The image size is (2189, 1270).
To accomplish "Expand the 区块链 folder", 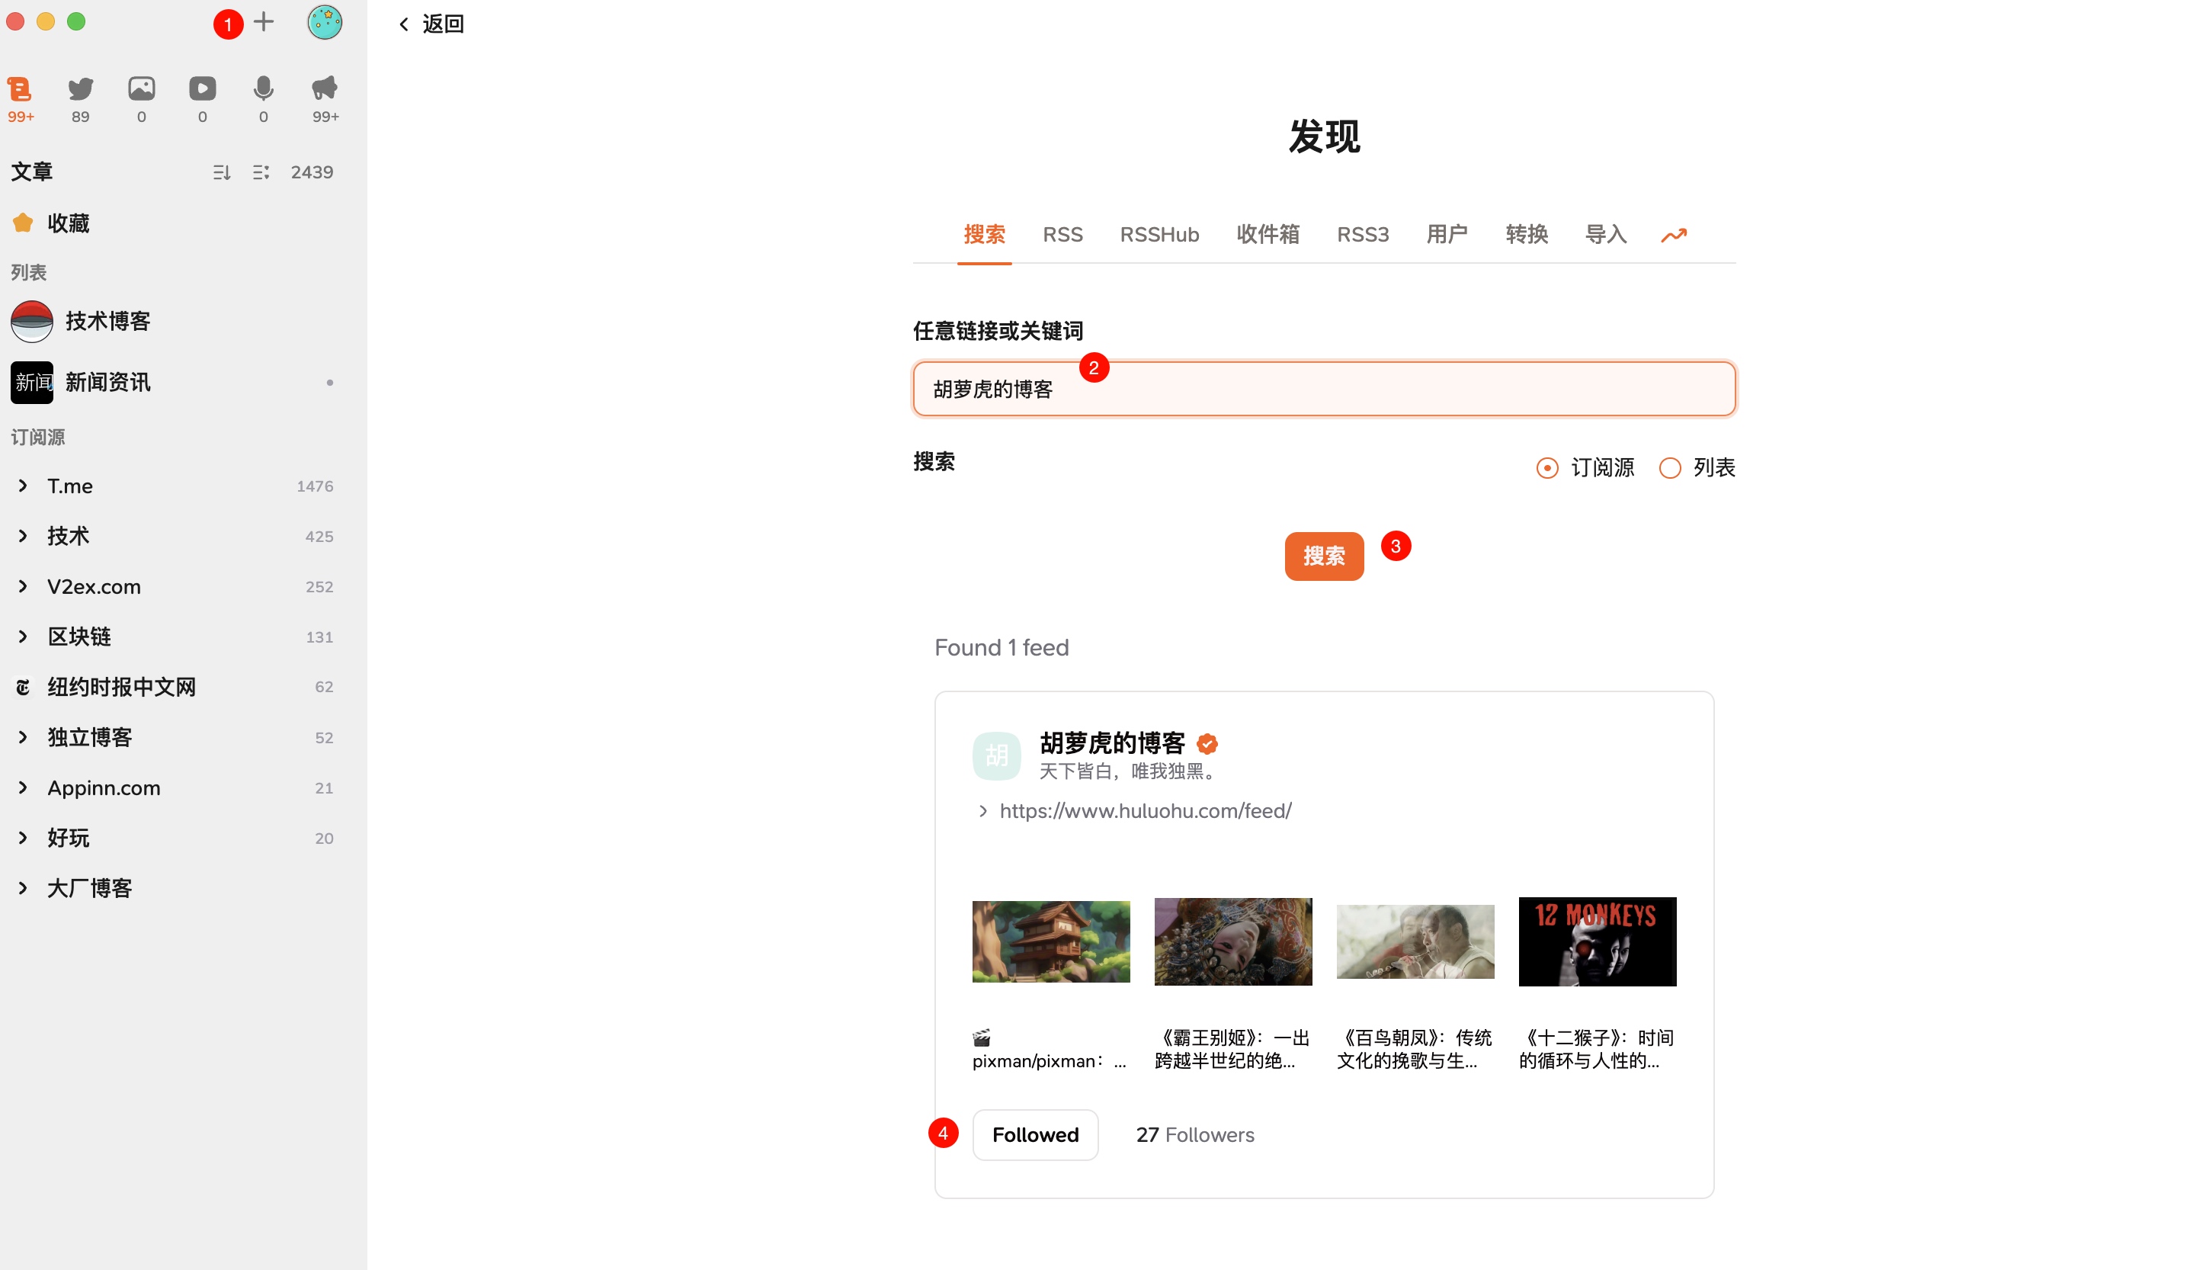I will (x=24, y=637).
